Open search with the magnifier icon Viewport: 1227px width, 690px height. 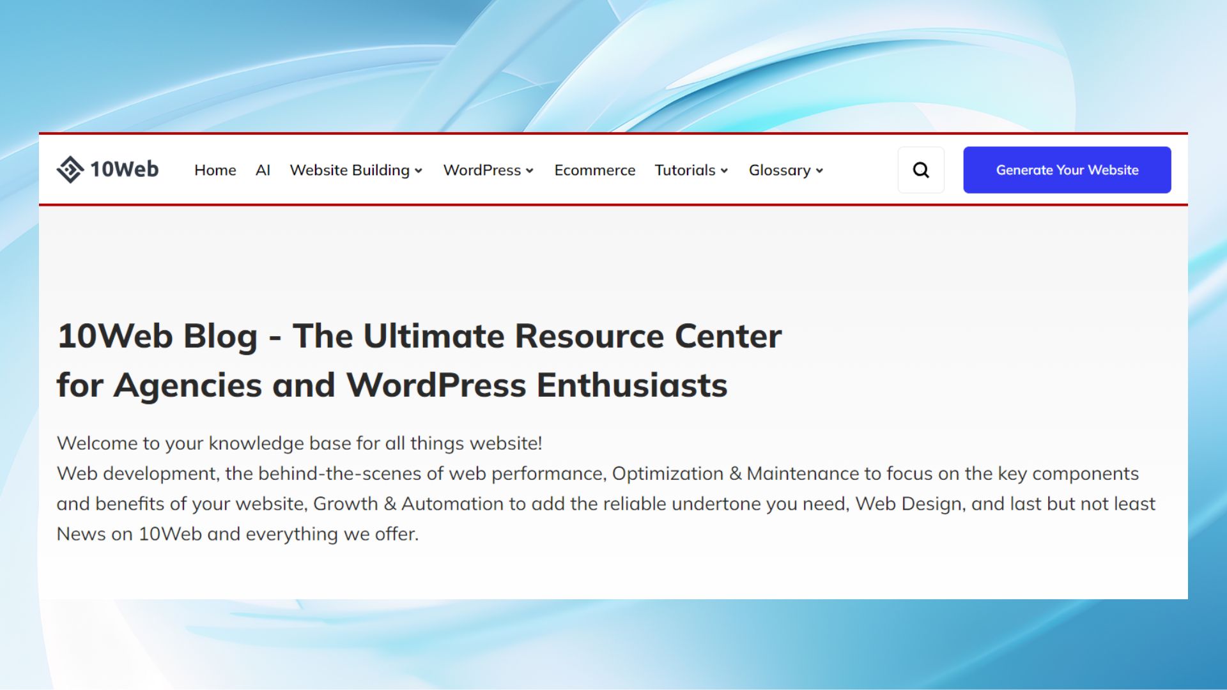(921, 170)
